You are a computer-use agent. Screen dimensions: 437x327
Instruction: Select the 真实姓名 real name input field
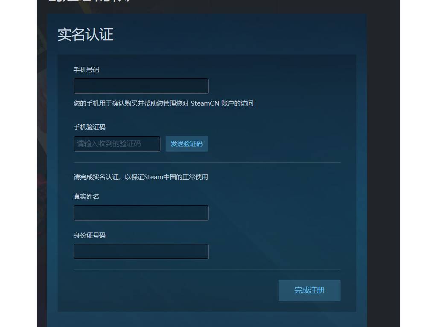(141, 213)
